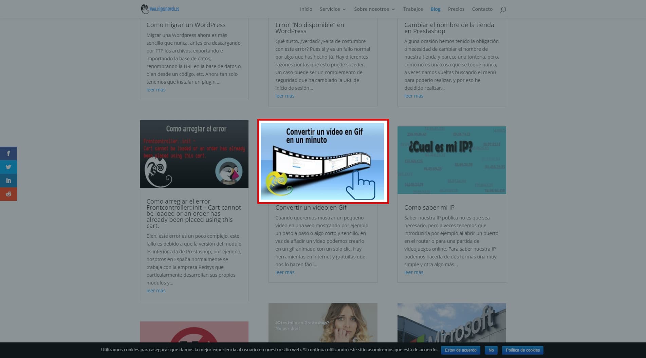Select the Precios navigation item
Viewport: 646px width, 358px height.
tap(456, 9)
